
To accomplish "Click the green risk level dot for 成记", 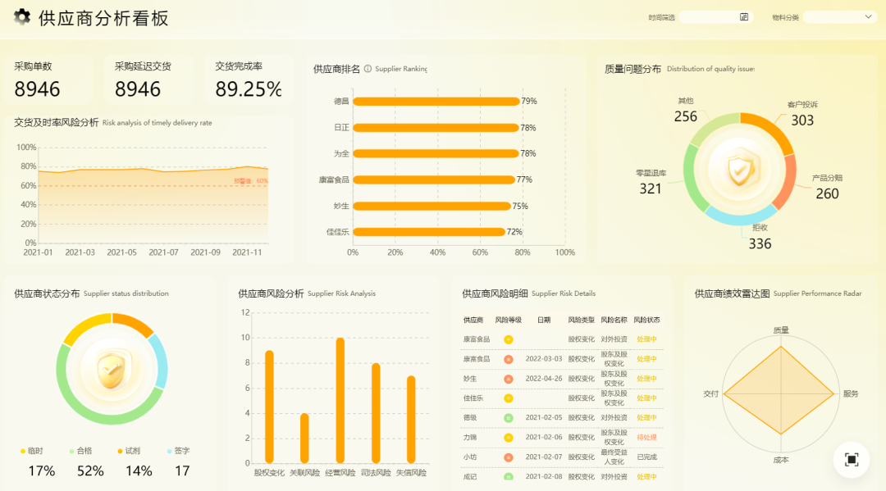I will point(509,477).
